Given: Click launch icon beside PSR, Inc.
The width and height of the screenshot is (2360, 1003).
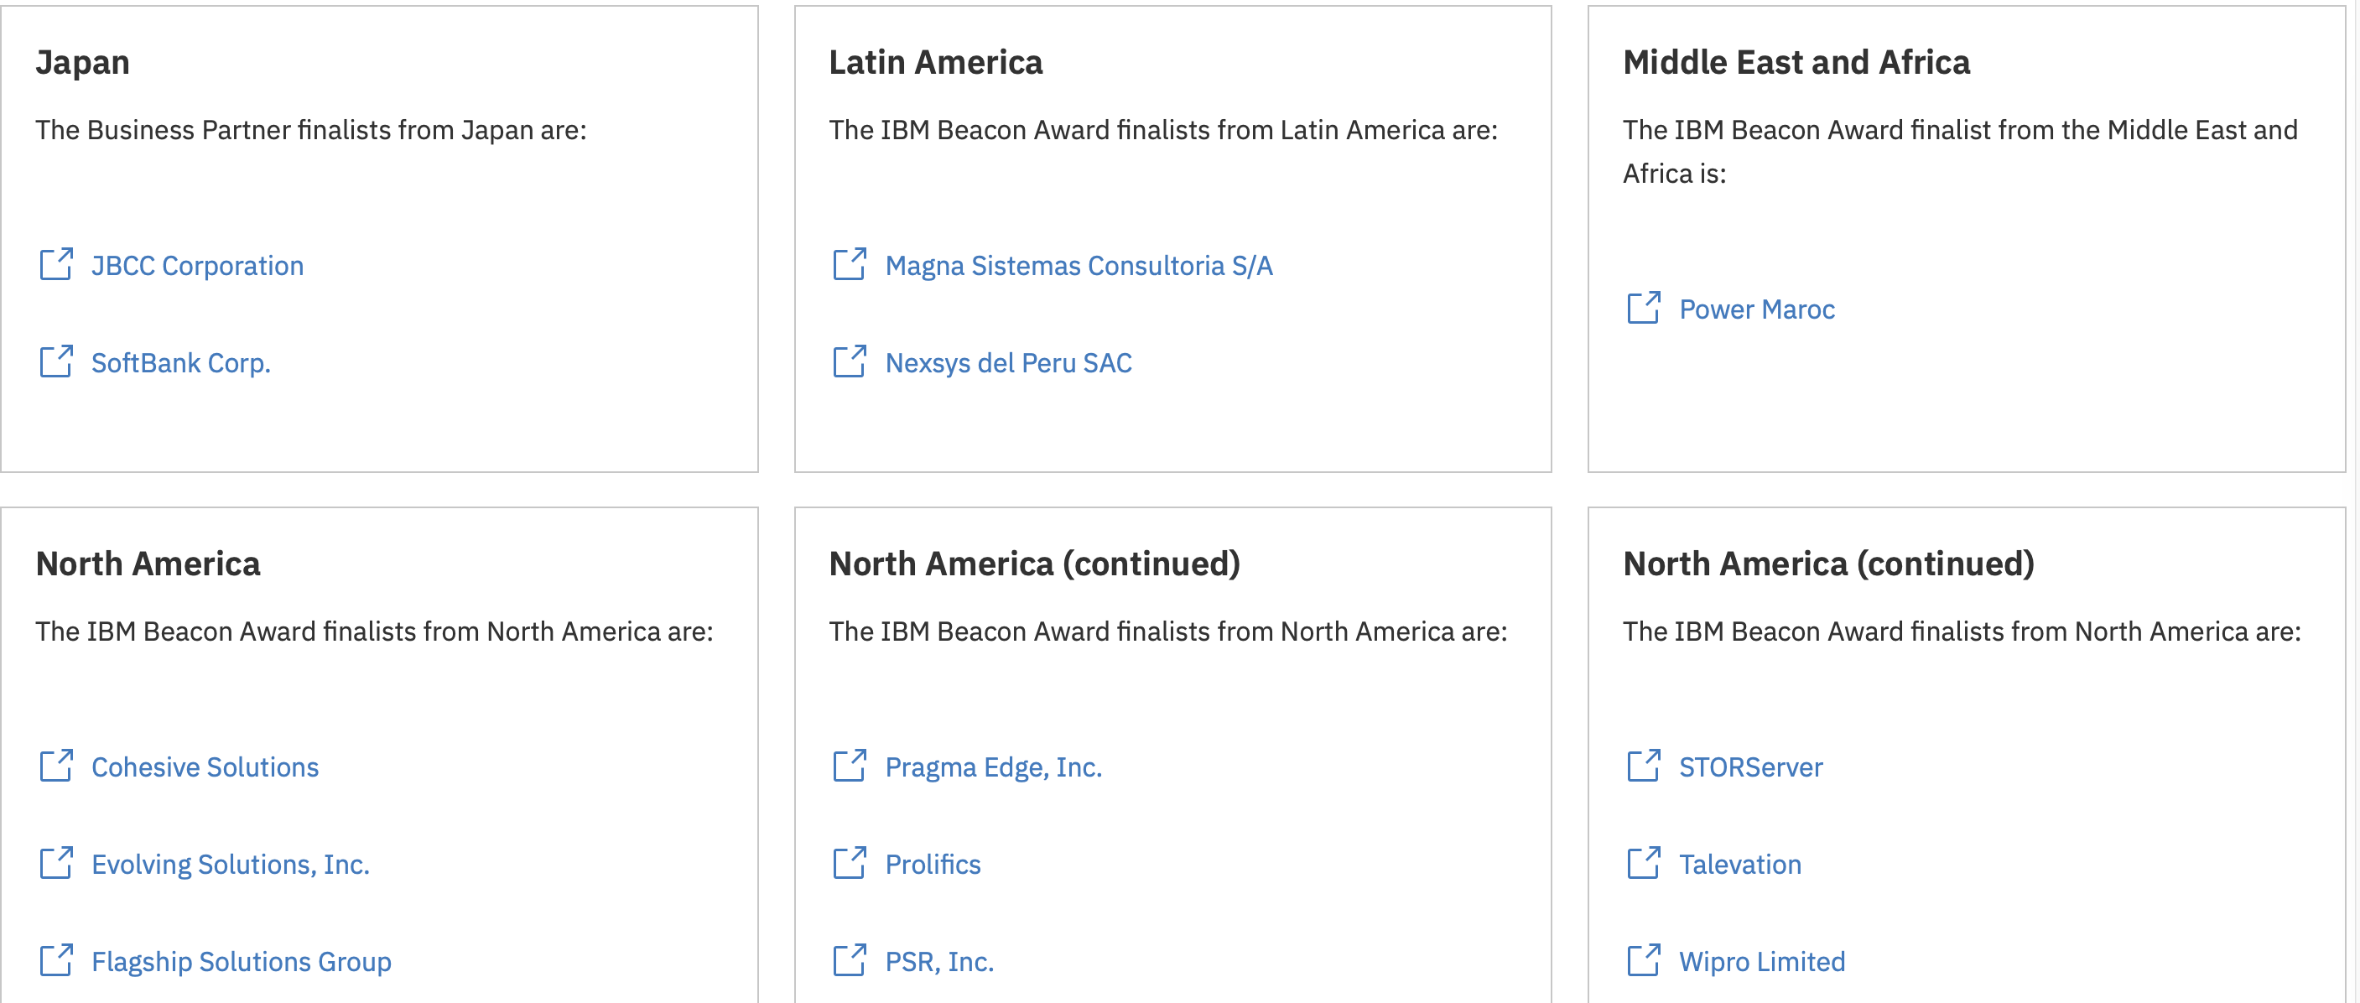Looking at the screenshot, I should pyautogui.click(x=850, y=960).
